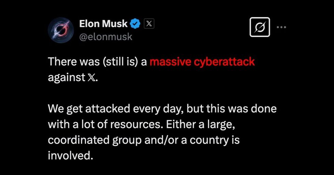334x175 pixels.
Task: Click Elon Musk's profile avatar
Action: 60,30
